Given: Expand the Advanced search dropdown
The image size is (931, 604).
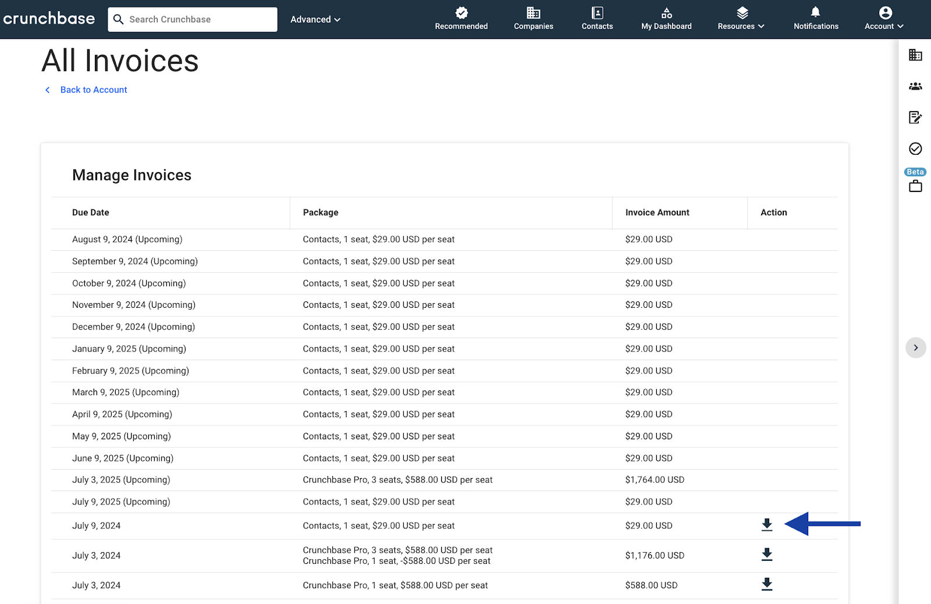Looking at the screenshot, I should click(x=315, y=19).
